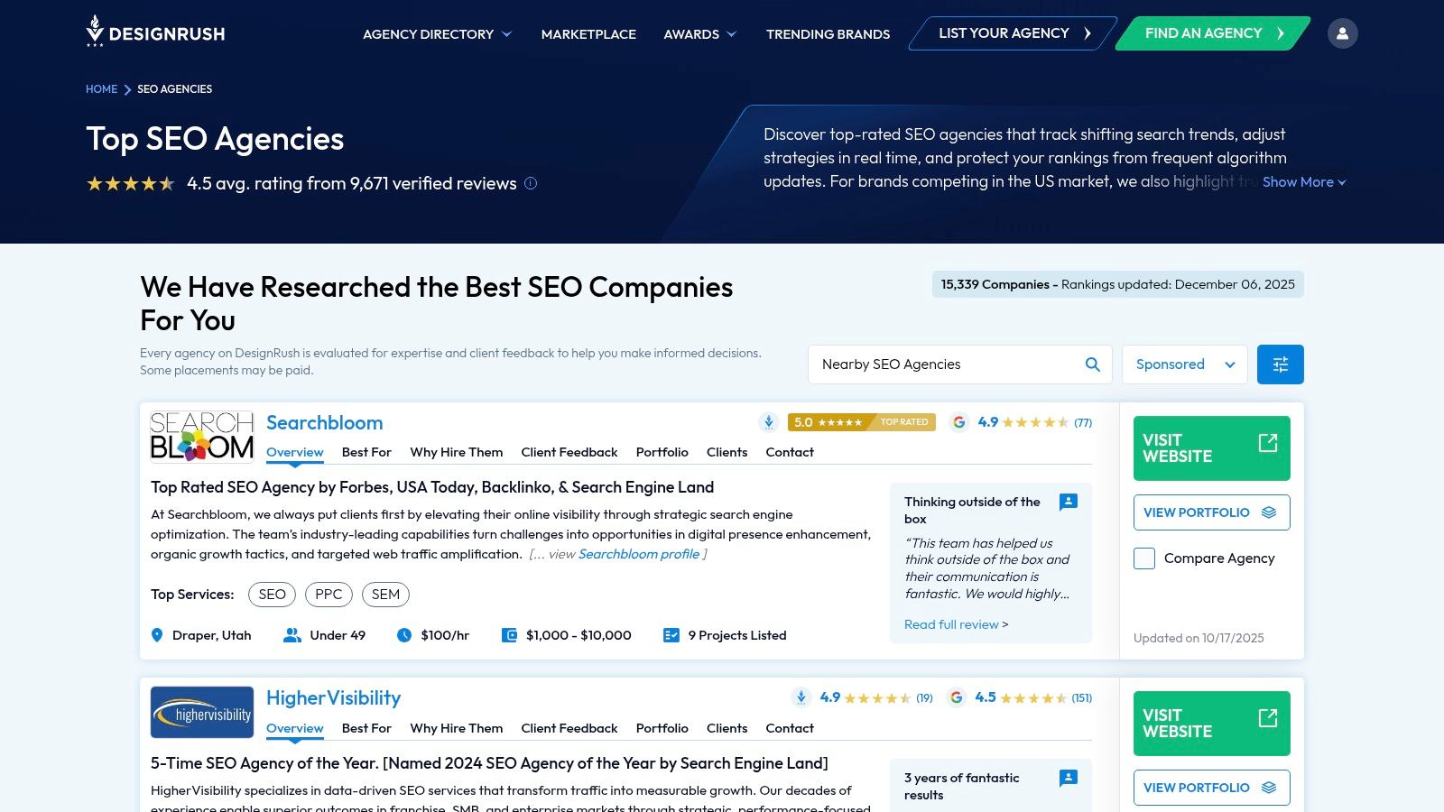
Task: Click the 'Updated on 10/17/2025' text
Action: click(x=1199, y=638)
